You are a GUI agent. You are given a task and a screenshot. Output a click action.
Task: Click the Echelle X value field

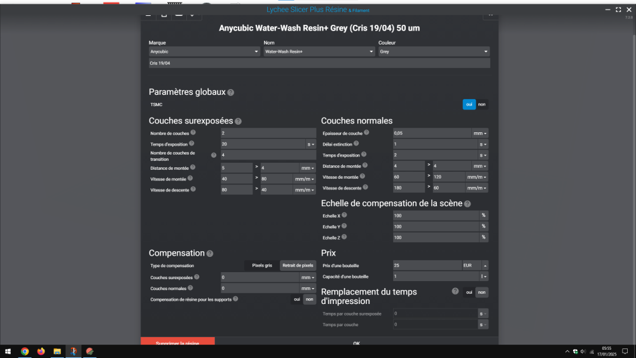(x=436, y=216)
